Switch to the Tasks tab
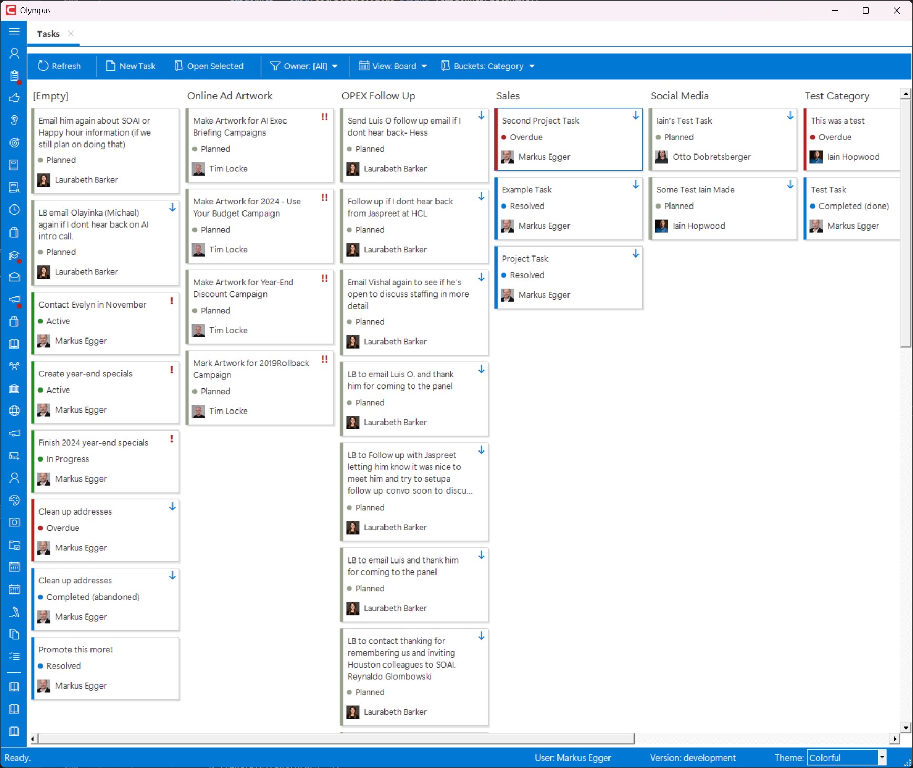The image size is (913, 768). click(x=48, y=34)
